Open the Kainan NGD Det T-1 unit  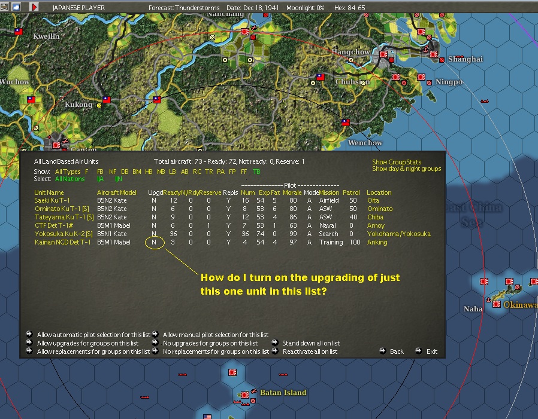(63, 242)
